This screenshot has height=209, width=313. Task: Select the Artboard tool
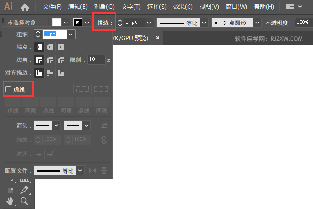(x=10, y=190)
